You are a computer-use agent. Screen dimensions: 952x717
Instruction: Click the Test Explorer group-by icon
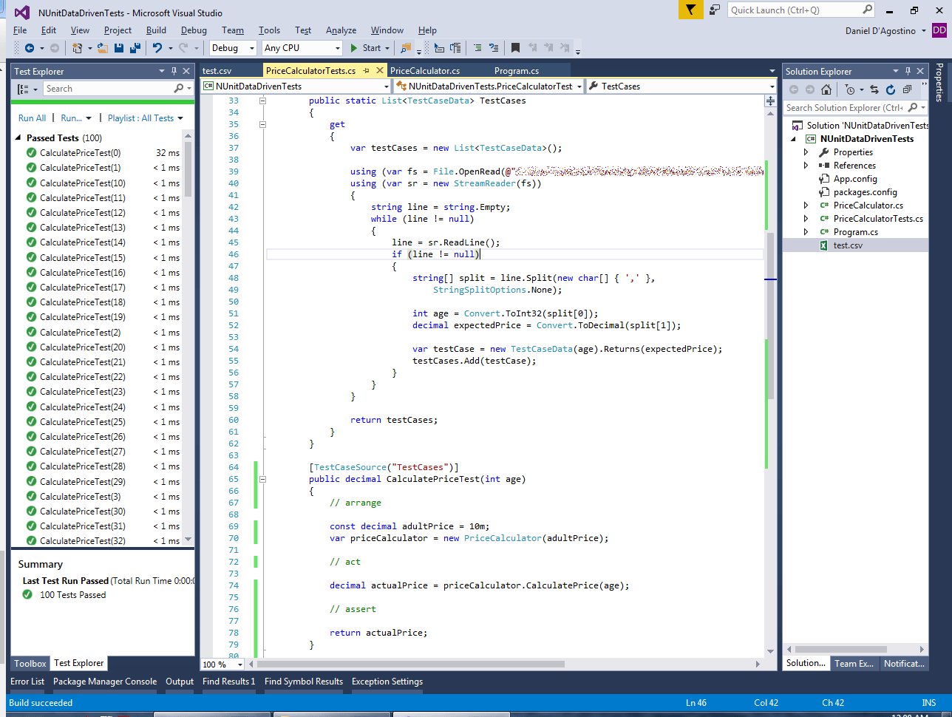point(24,89)
